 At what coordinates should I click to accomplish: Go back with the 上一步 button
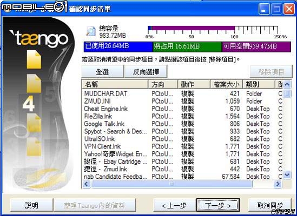coord(174,205)
